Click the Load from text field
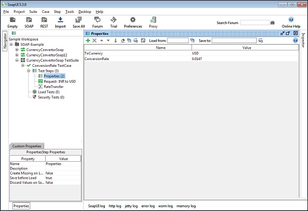The image size is (308, 211). [x=178, y=41]
